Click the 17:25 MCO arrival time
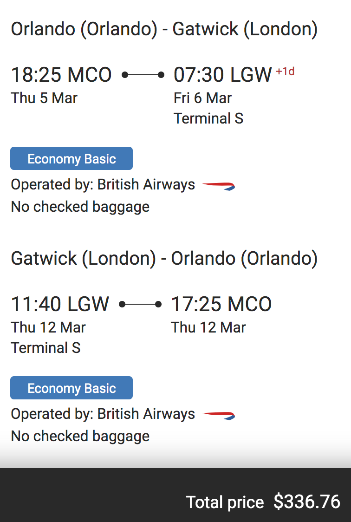The width and height of the screenshot is (351, 522). pyautogui.click(x=221, y=304)
